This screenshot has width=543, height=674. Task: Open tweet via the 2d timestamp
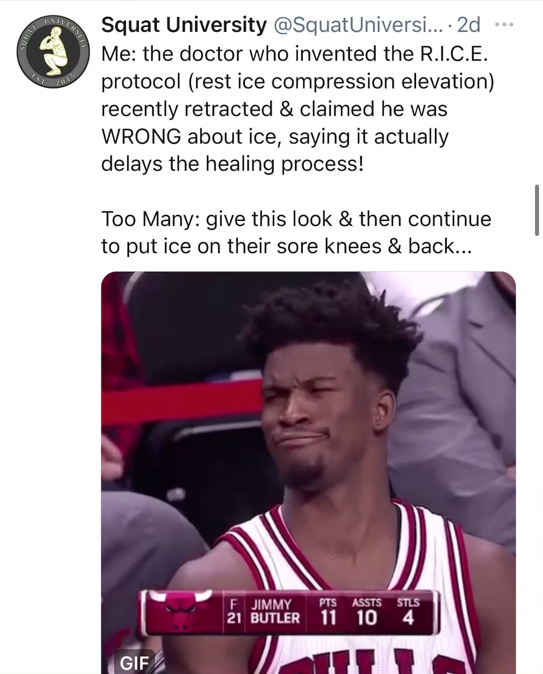pos(468,25)
